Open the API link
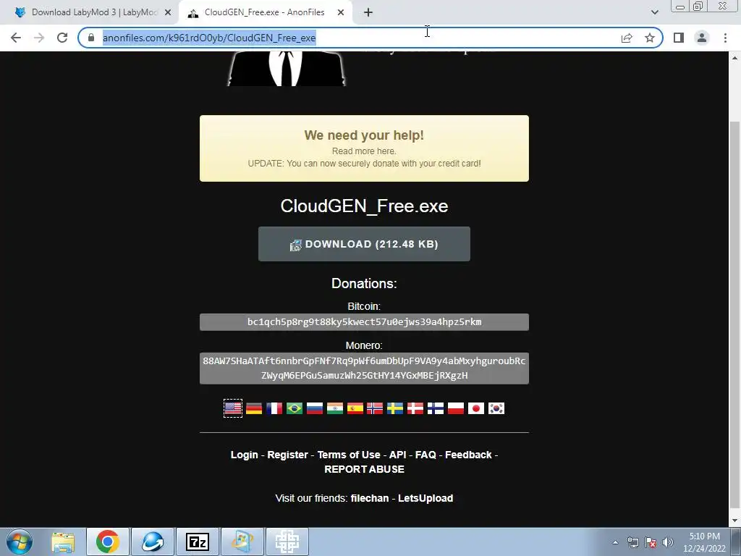Screen dimensions: 741x556 click(397, 455)
